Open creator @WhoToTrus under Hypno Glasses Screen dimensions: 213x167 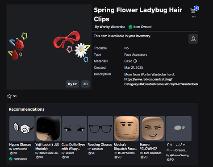point(20,149)
